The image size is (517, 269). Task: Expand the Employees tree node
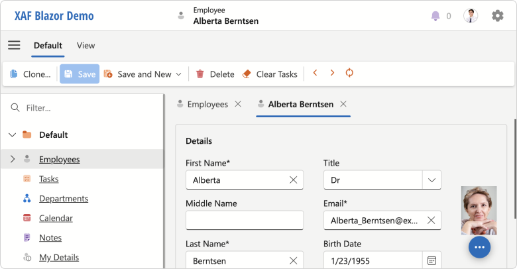(12, 159)
